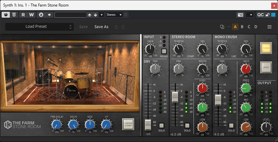Switch to preset slot B
This screenshot has height=142, width=278.
pos(242,27)
